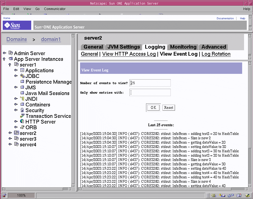Click the HTTP Server globe icon

tap(22, 121)
